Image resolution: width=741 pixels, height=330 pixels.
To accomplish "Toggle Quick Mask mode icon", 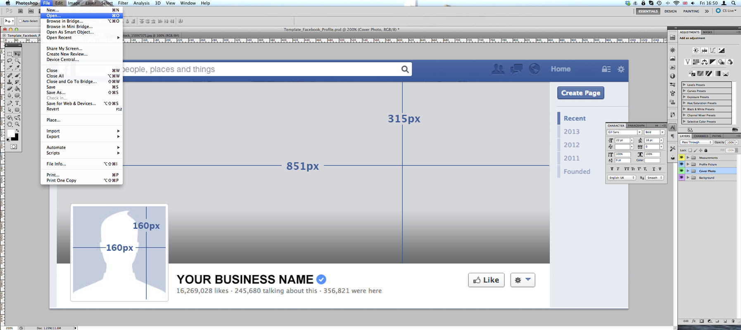I will (14, 146).
